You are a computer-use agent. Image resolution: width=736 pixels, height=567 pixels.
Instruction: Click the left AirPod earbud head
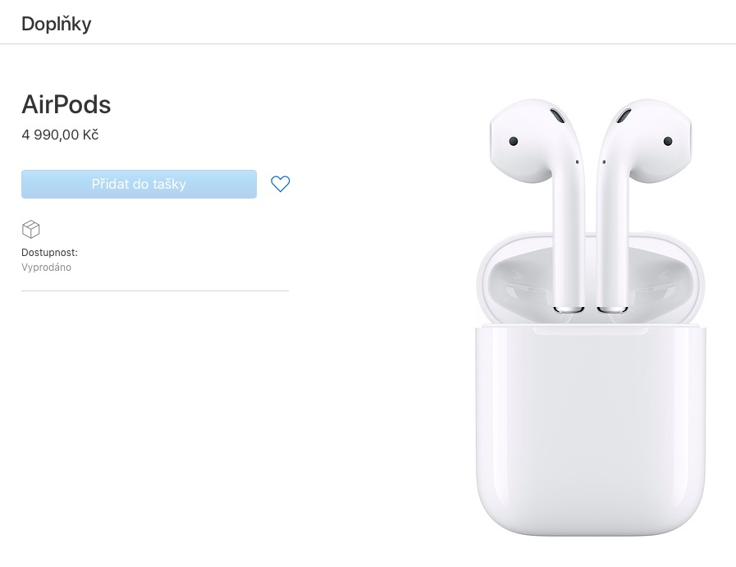[530, 141]
